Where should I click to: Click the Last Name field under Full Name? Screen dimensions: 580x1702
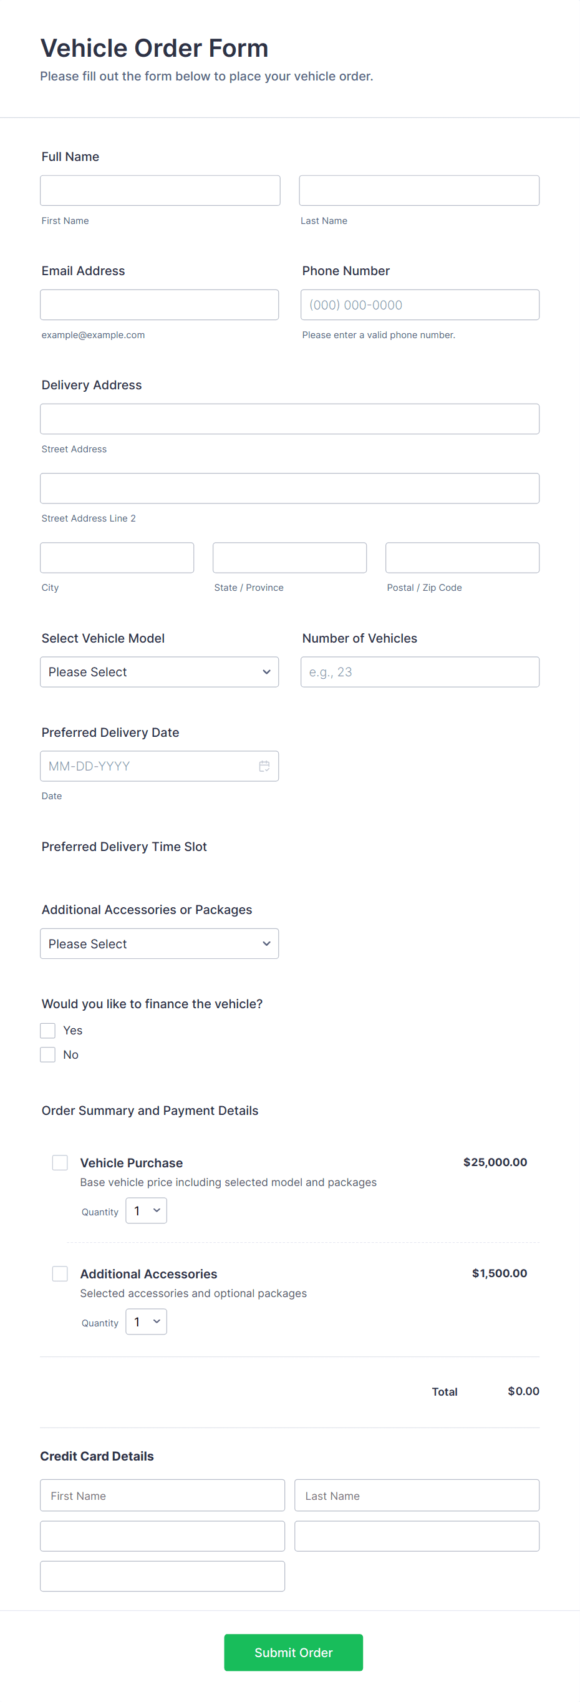point(419,190)
